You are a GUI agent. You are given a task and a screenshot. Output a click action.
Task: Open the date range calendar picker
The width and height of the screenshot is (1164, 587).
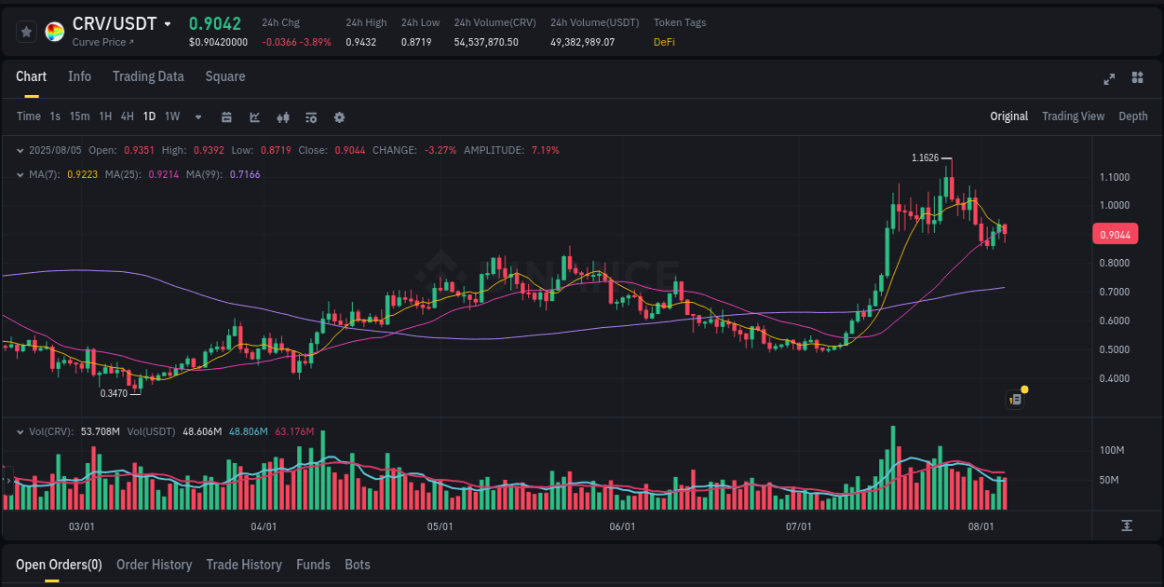point(226,117)
